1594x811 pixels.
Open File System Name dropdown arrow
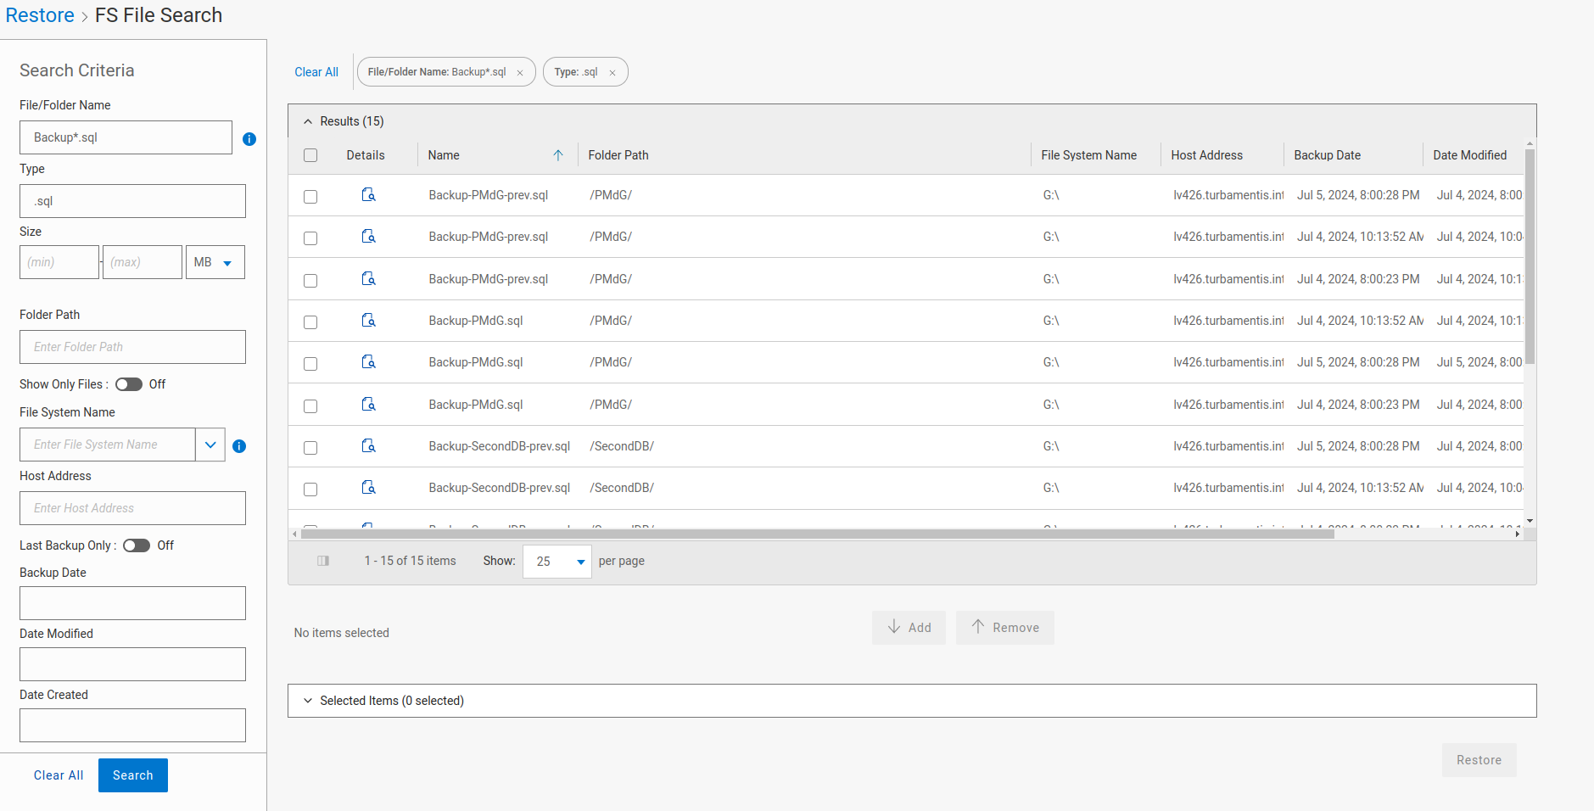(x=210, y=445)
